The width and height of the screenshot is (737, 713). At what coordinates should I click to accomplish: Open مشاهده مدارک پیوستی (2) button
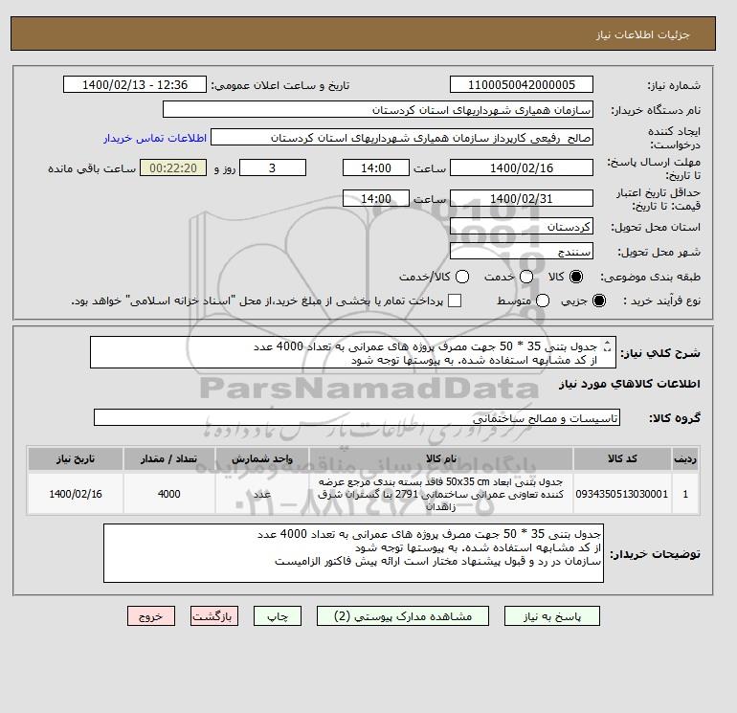coord(403,616)
